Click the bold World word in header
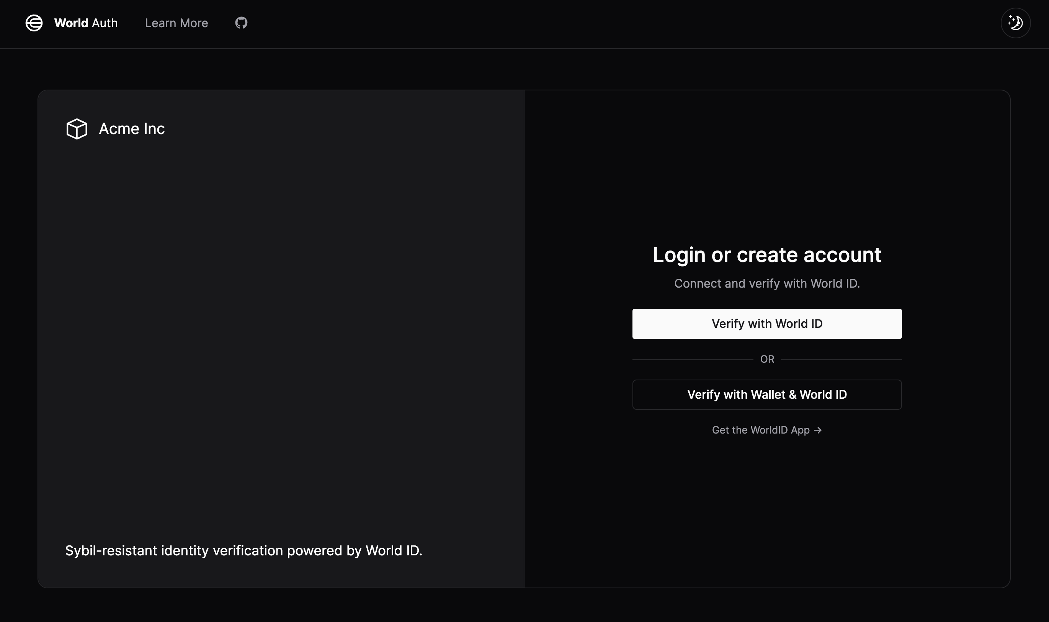Screen dimensions: 1049x622 pyautogui.click(x=71, y=23)
